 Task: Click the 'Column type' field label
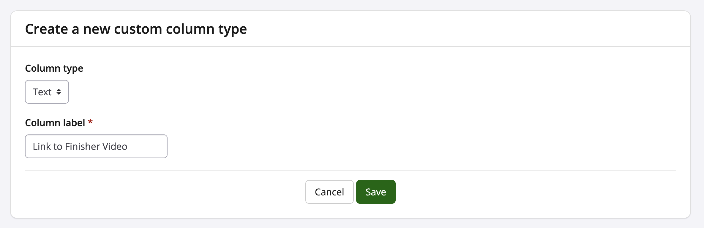pos(54,68)
